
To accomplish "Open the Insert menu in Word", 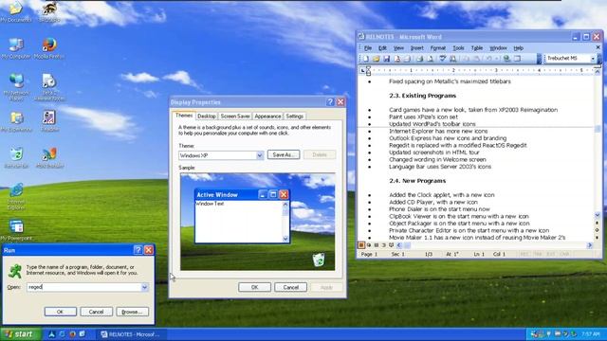I will coord(417,48).
